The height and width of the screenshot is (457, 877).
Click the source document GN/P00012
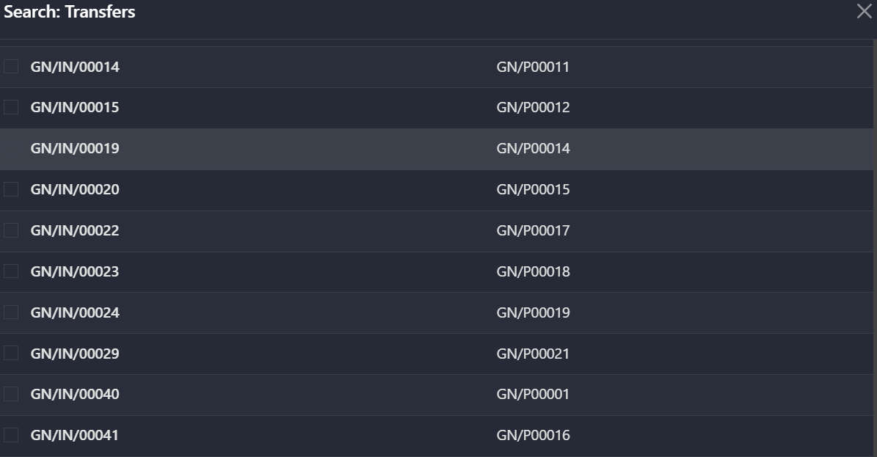533,108
